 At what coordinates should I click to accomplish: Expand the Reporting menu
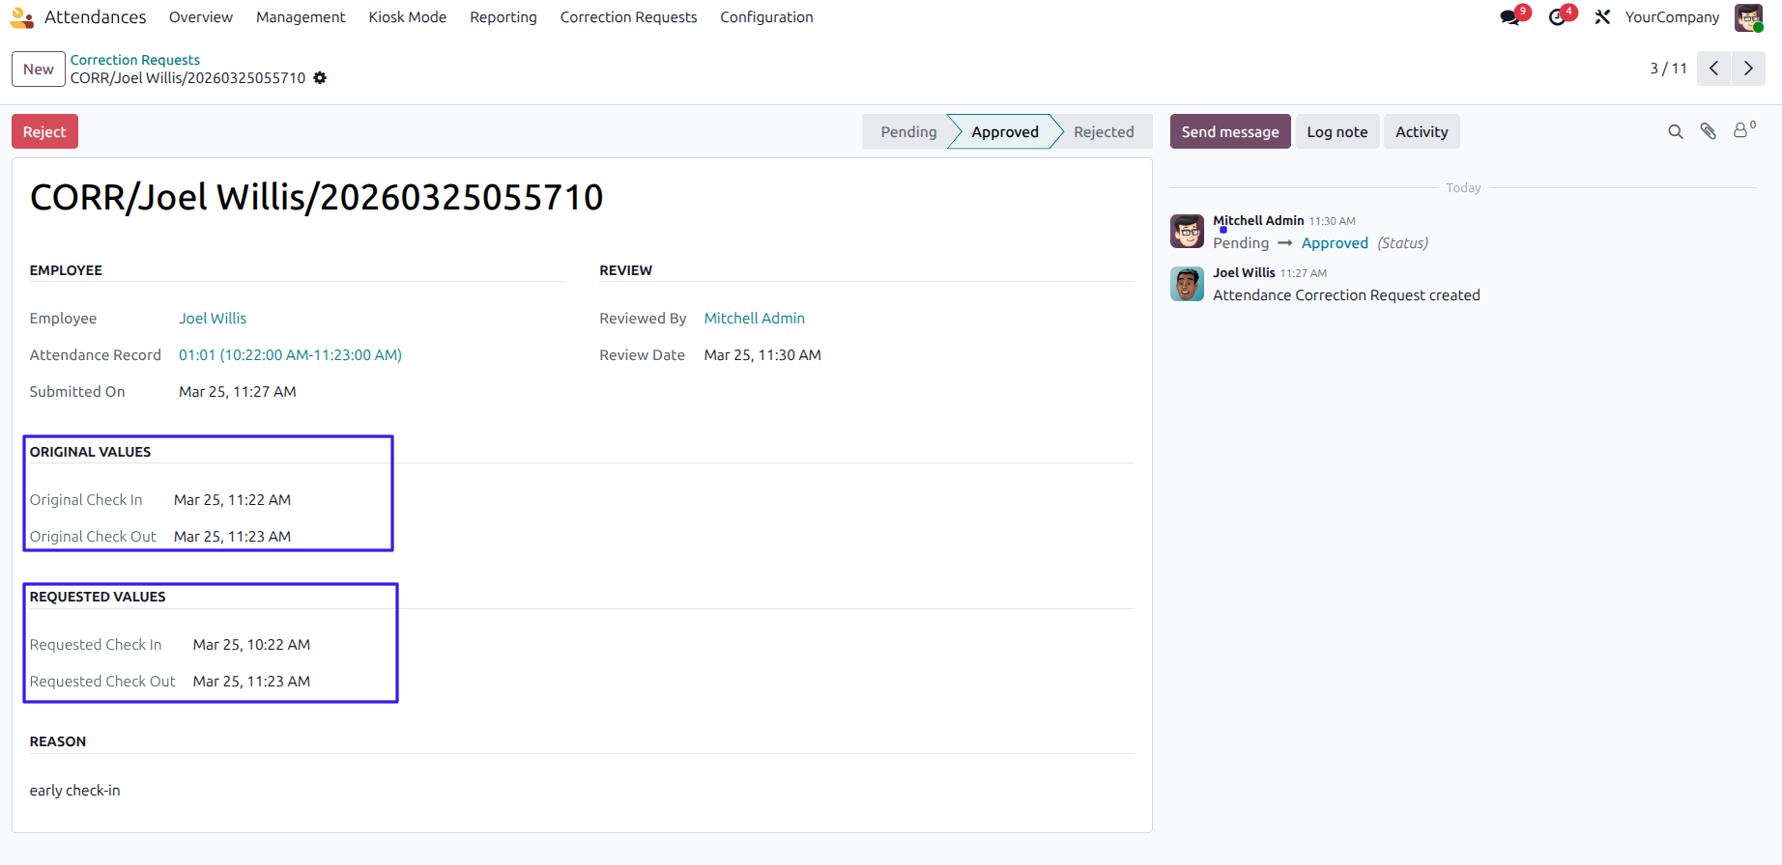[x=503, y=17]
